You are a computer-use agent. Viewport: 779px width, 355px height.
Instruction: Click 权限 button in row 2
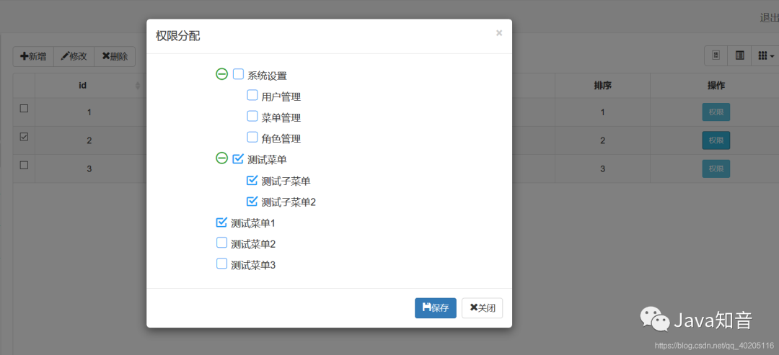tap(716, 140)
